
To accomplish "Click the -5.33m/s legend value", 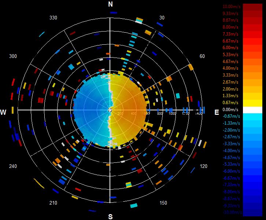I will [x=231, y=164].
